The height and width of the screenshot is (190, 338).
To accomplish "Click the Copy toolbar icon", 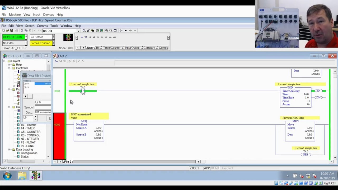I will click(26, 31).
